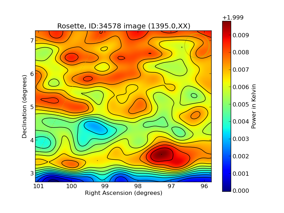Click the x-axis tick label '100'

[x=72, y=186]
